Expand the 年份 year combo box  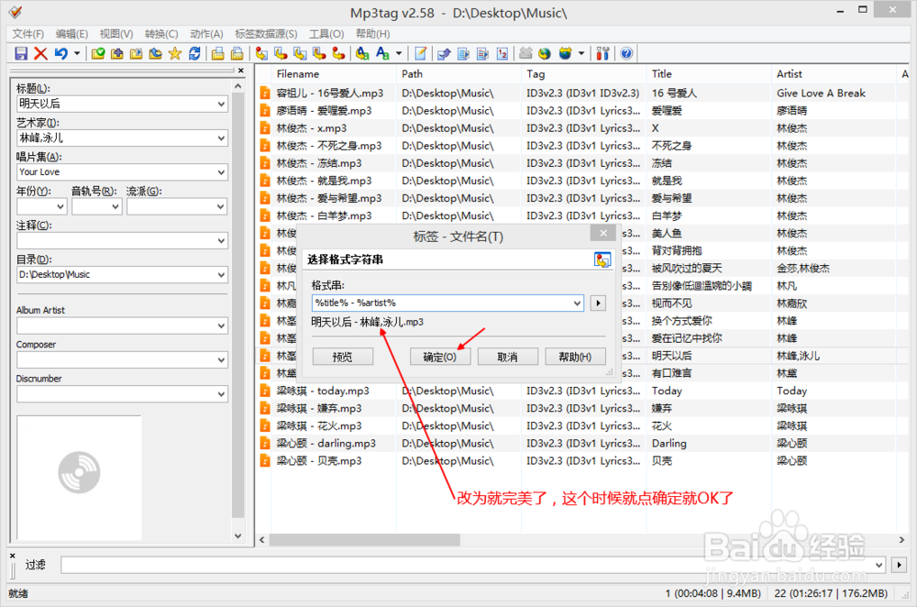point(61,206)
